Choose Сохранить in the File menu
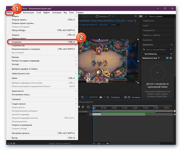This screenshot has width=182, height=151. 43,42
